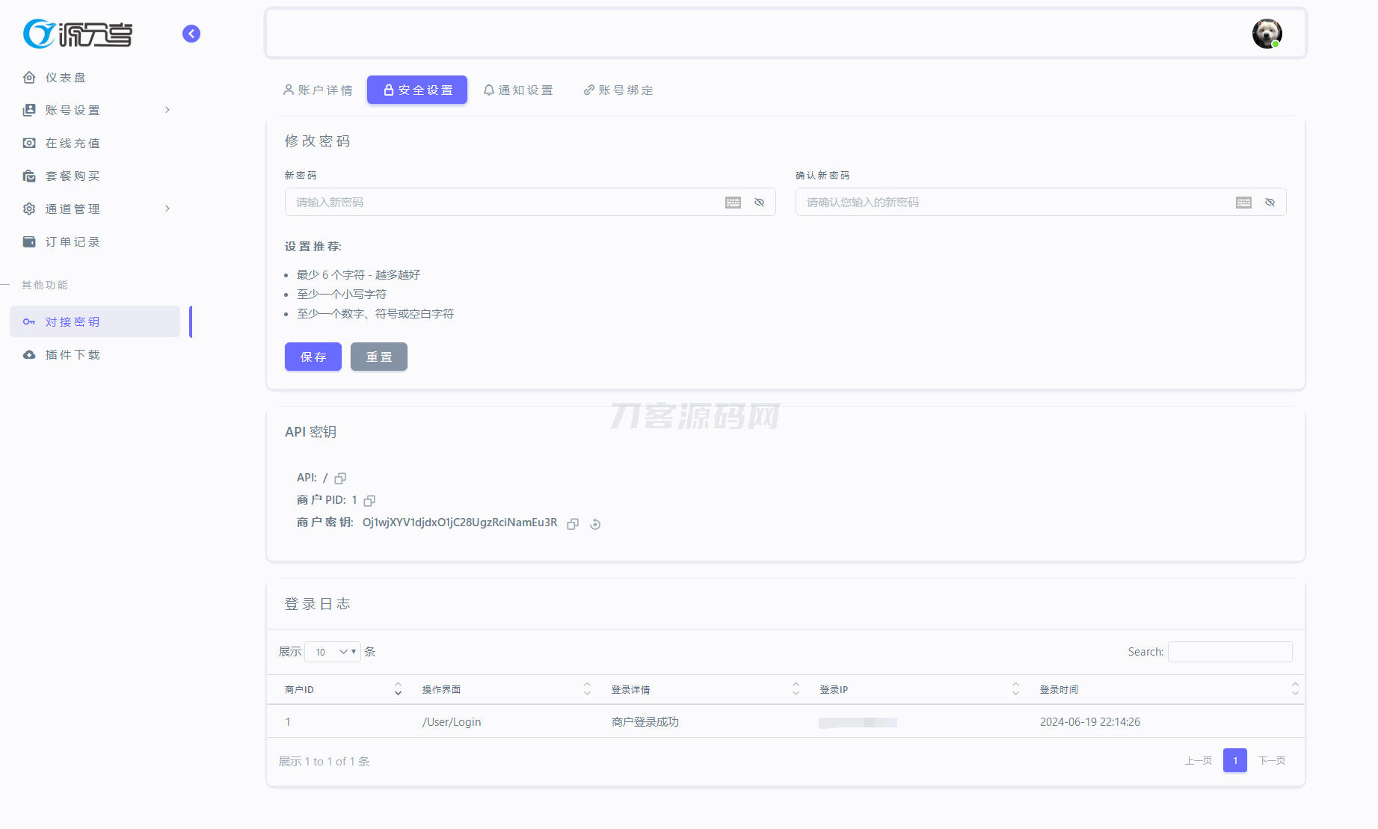The height and width of the screenshot is (829, 1378).
Task: Click the user avatar in the header
Action: [x=1267, y=34]
